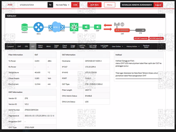Viewport: 176px width, 132px height.
Task: Click the SOP ACS button
Action: click(x=94, y=5)
